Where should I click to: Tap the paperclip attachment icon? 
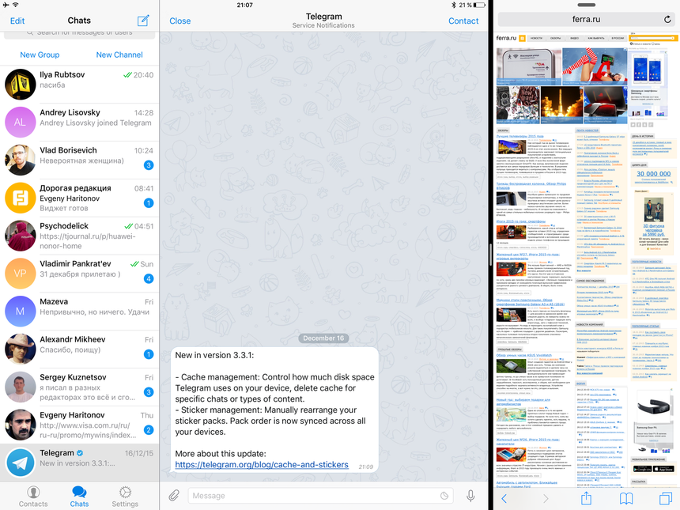pos(174,495)
